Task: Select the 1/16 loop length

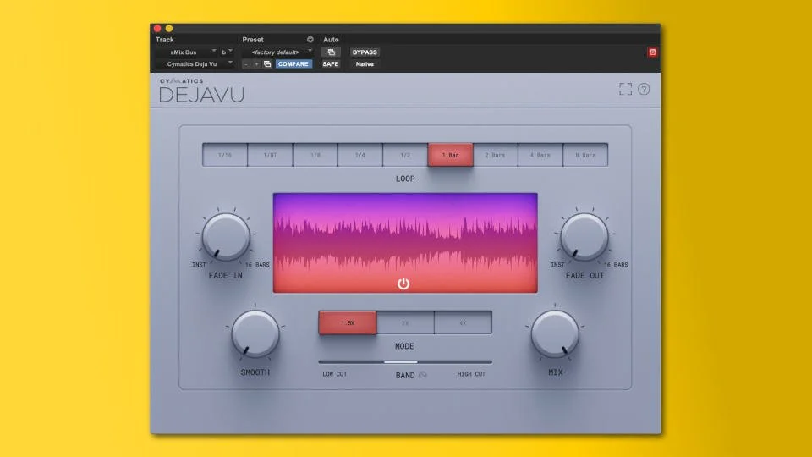Action: [225, 155]
